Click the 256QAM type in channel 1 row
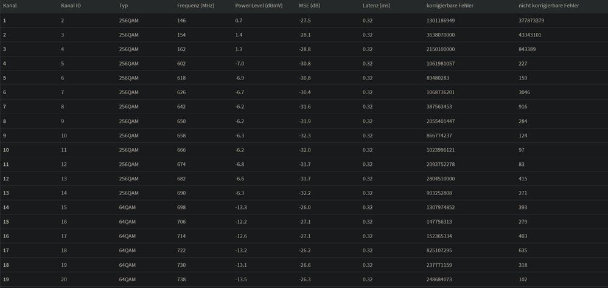This screenshot has width=608, height=288. 129,21
